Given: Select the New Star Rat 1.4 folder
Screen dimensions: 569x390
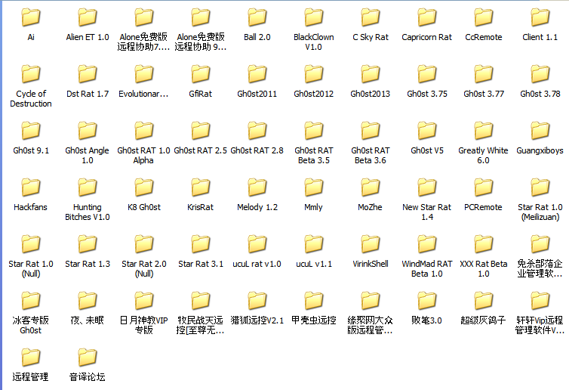Looking at the screenshot, I should (x=427, y=188).
